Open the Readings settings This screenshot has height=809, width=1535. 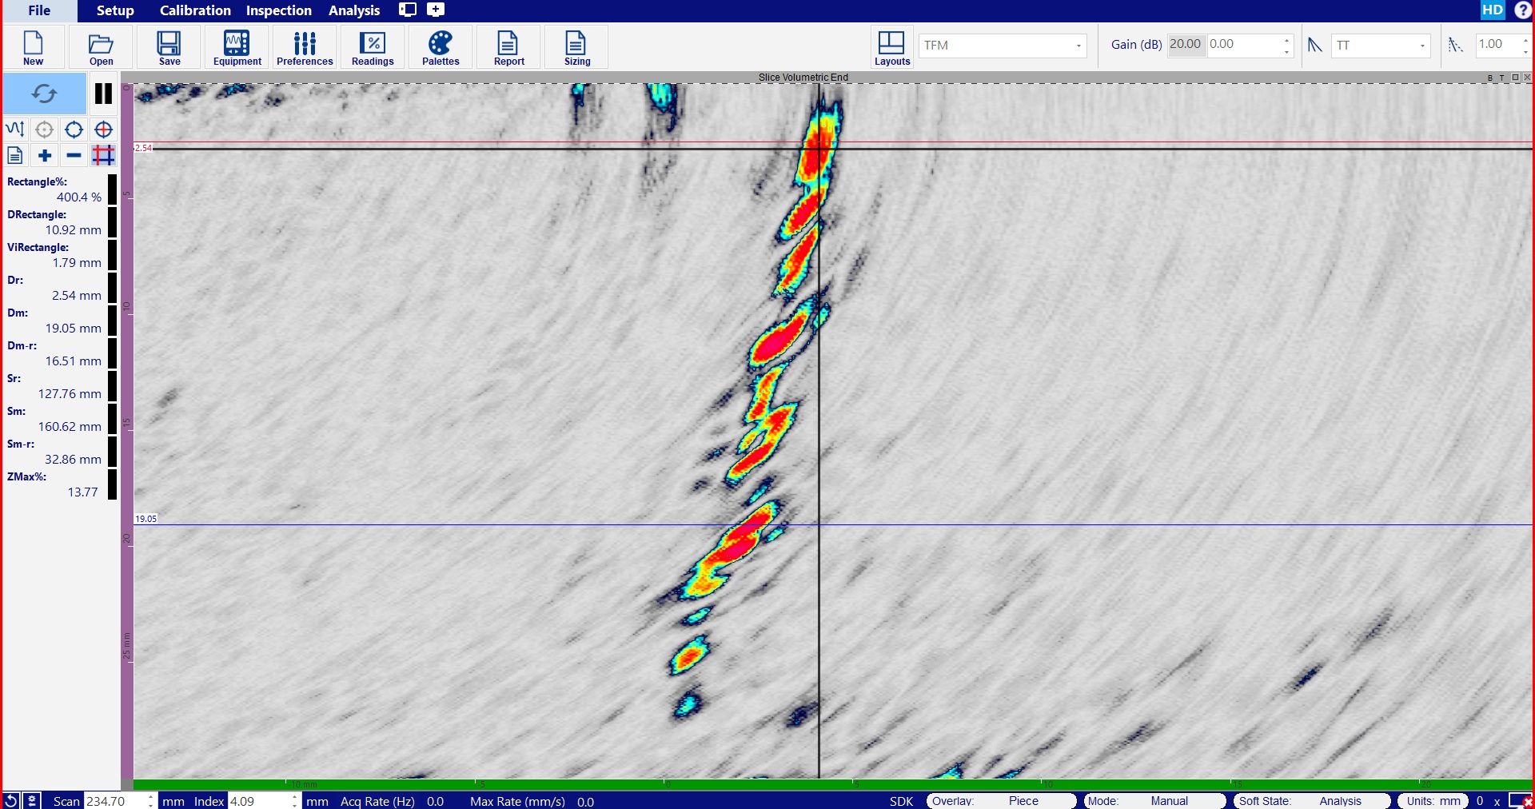click(x=373, y=48)
